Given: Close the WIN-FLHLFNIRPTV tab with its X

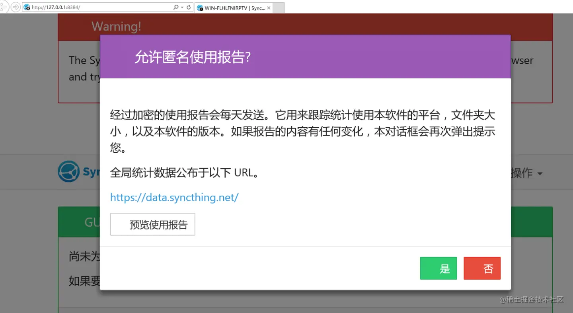Looking at the screenshot, I should tap(269, 8).
